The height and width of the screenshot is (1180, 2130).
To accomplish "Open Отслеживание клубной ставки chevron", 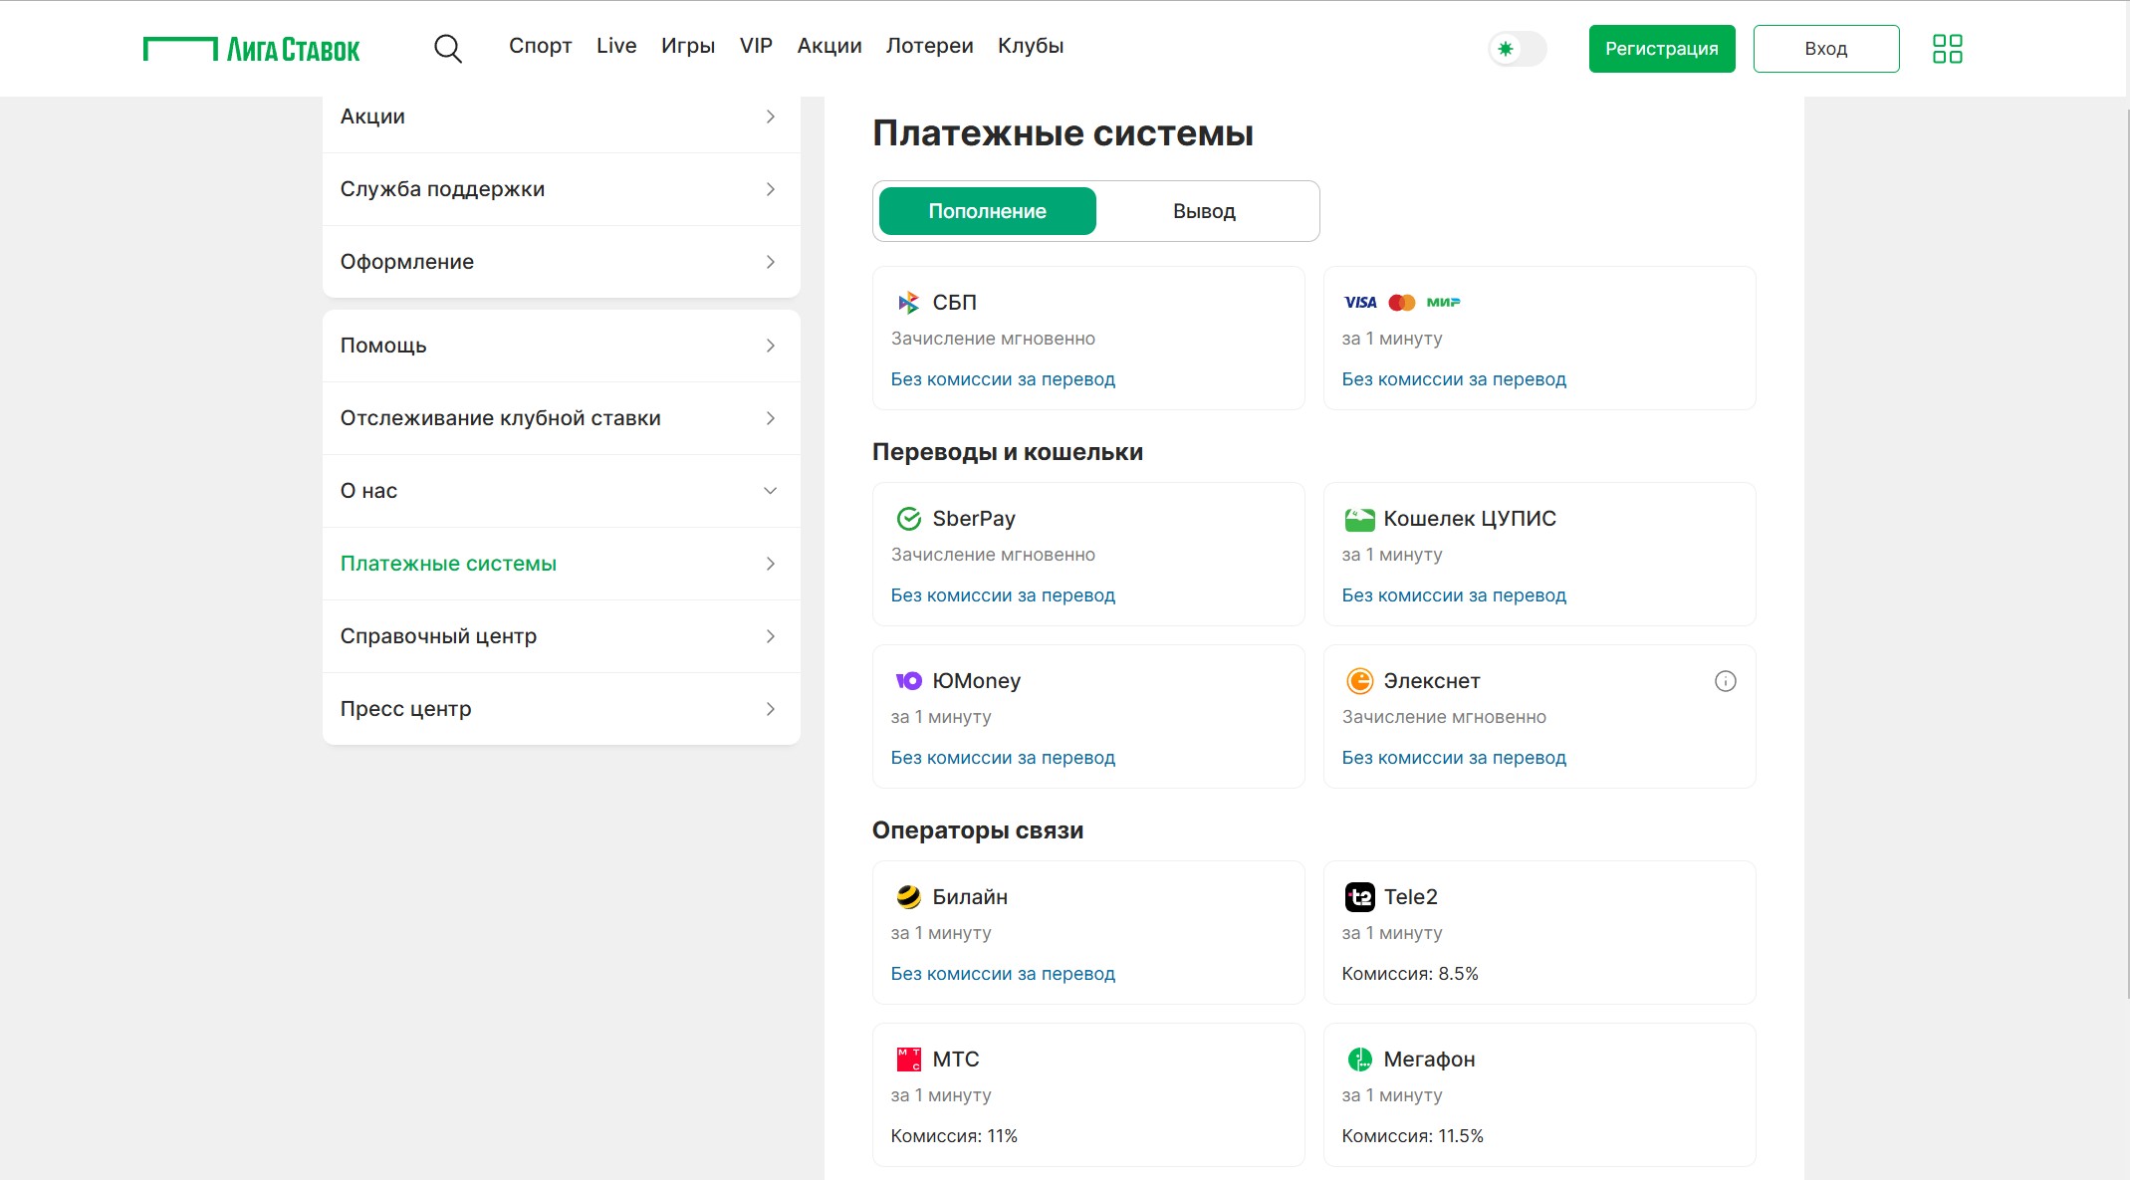I will pos(770,418).
